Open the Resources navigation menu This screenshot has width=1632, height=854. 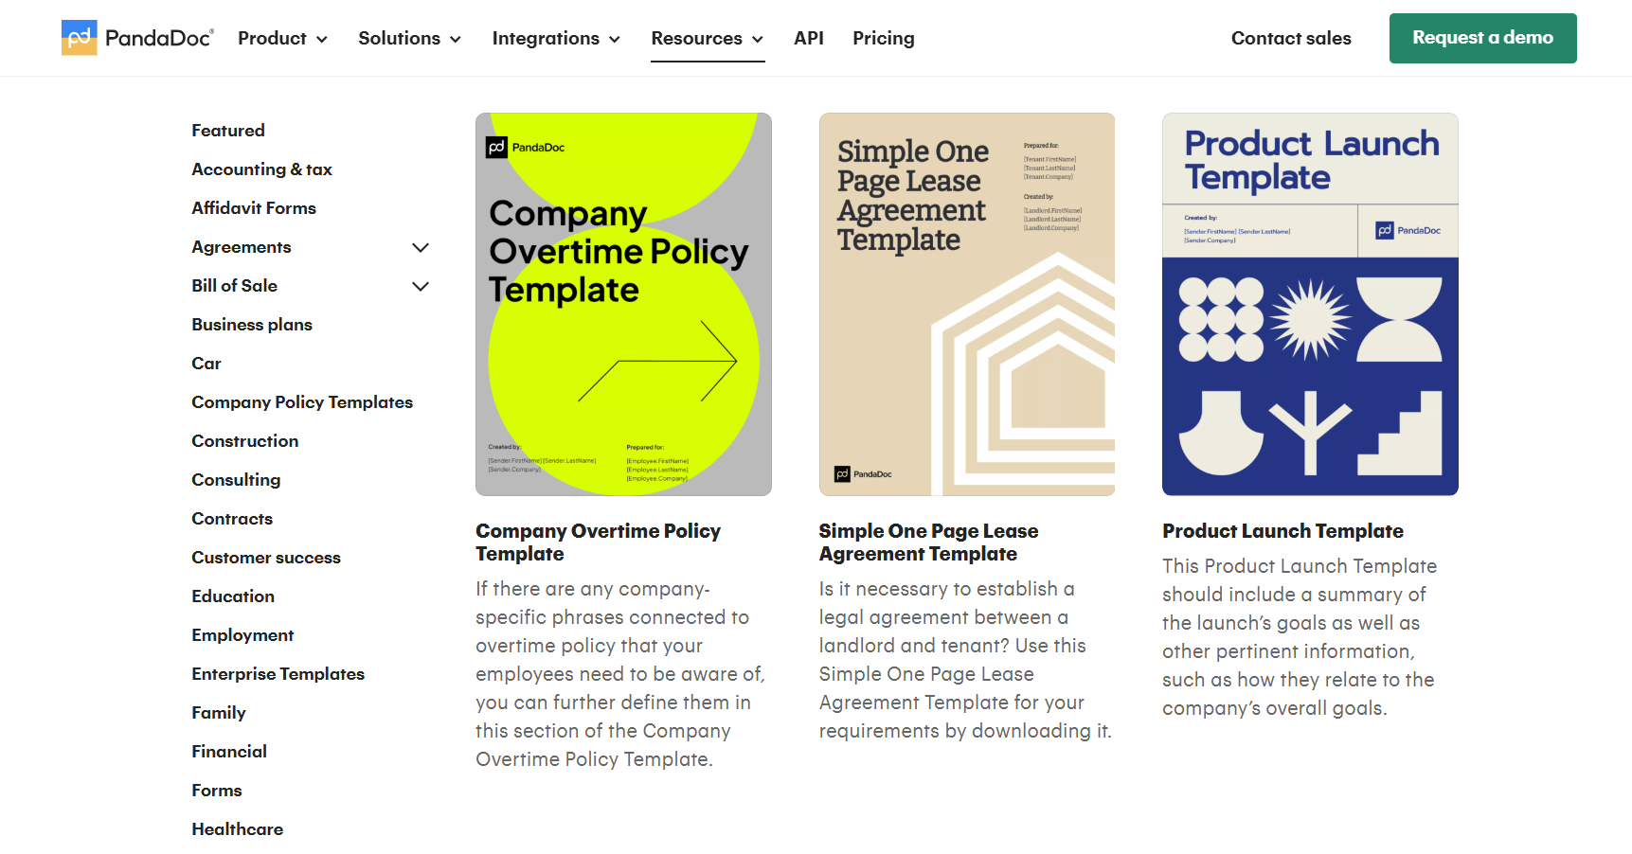[707, 39]
